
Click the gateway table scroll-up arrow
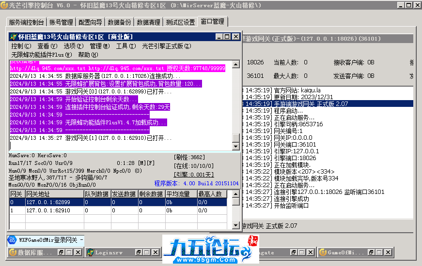(236, 194)
